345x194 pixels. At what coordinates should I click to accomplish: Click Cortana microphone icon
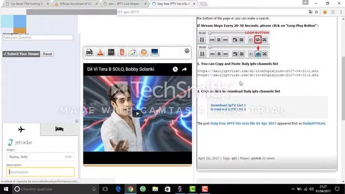pos(94,189)
